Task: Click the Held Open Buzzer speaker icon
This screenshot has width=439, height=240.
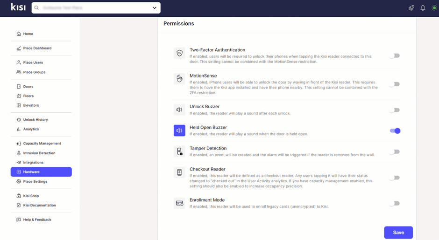Action: (179, 130)
